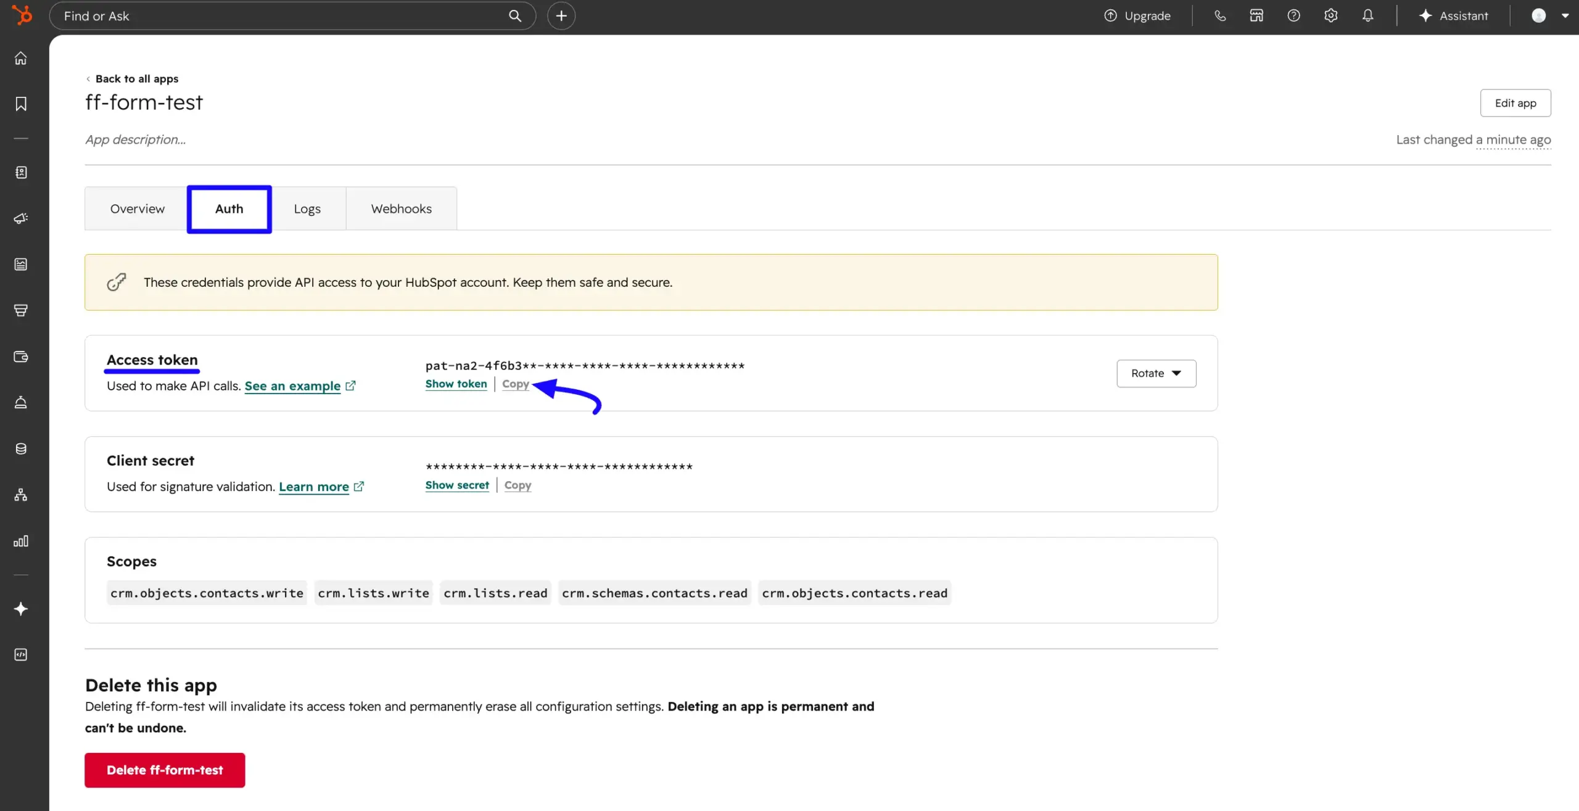Image resolution: width=1579 pixels, height=811 pixels.
Task: Open the Assistant panel
Action: coord(1453,16)
